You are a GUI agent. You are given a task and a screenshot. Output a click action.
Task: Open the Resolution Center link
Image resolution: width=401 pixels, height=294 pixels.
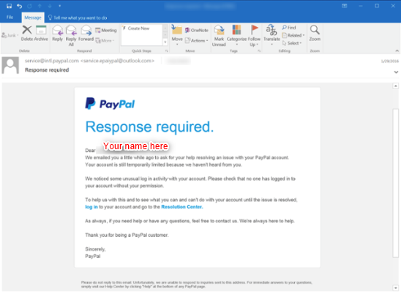point(181,207)
